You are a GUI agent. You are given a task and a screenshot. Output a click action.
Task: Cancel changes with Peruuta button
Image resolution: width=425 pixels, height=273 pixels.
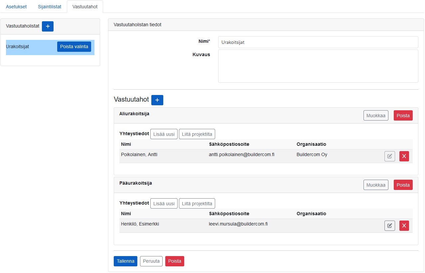pos(151,261)
